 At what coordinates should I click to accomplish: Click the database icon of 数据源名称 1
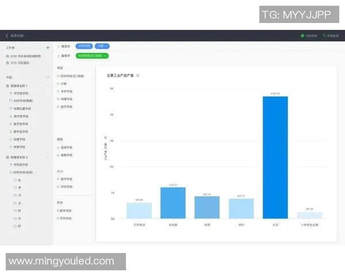pyautogui.click(x=7, y=85)
